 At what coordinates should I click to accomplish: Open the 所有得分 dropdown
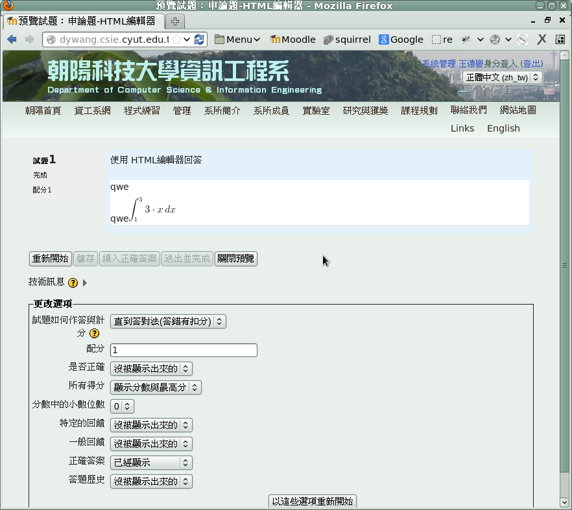(156, 388)
